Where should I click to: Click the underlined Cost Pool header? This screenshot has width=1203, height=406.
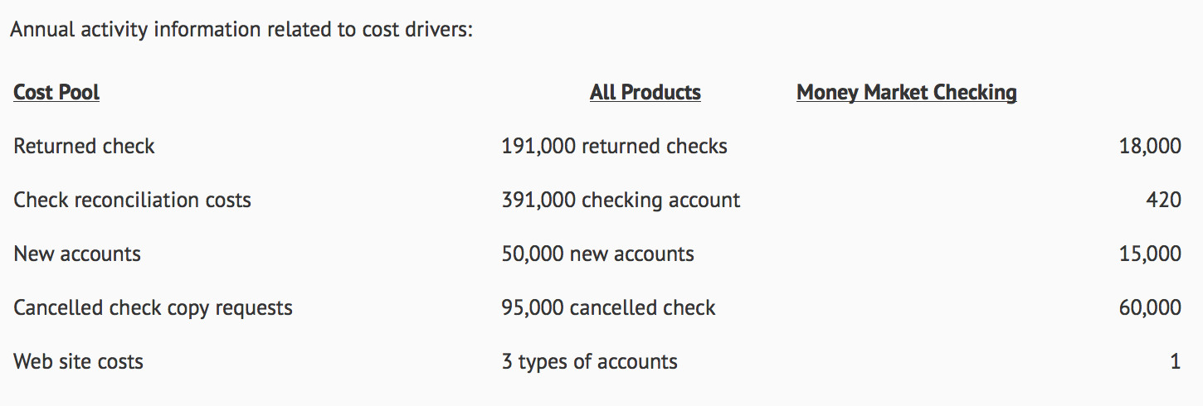point(56,92)
